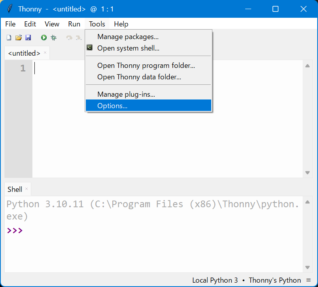Viewport: 318px width, 287px height.
Task: Click the terminal icon beside Open system shell
Action: click(90, 47)
